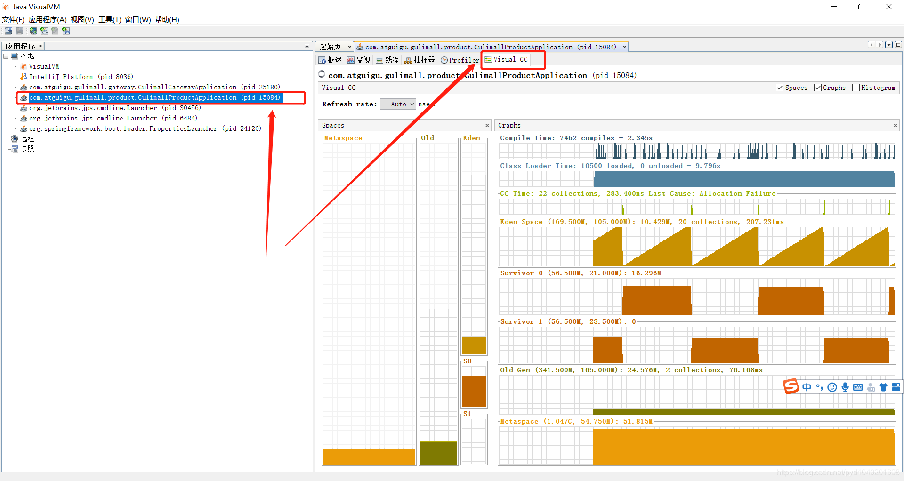Close the GulimallProductApplication tab
This screenshot has height=481, width=904.
pyautogui.click(x=625, y=47)
